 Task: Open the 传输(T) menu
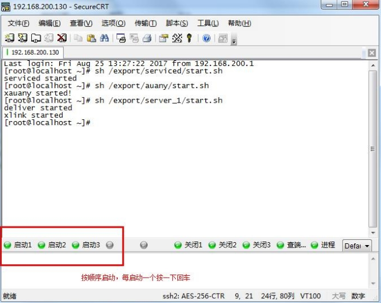(146, 23)
